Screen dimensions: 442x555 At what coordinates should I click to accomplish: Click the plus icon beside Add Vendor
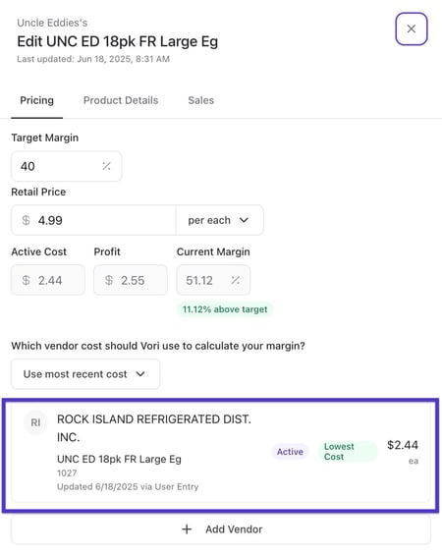[x=187, y=529]
